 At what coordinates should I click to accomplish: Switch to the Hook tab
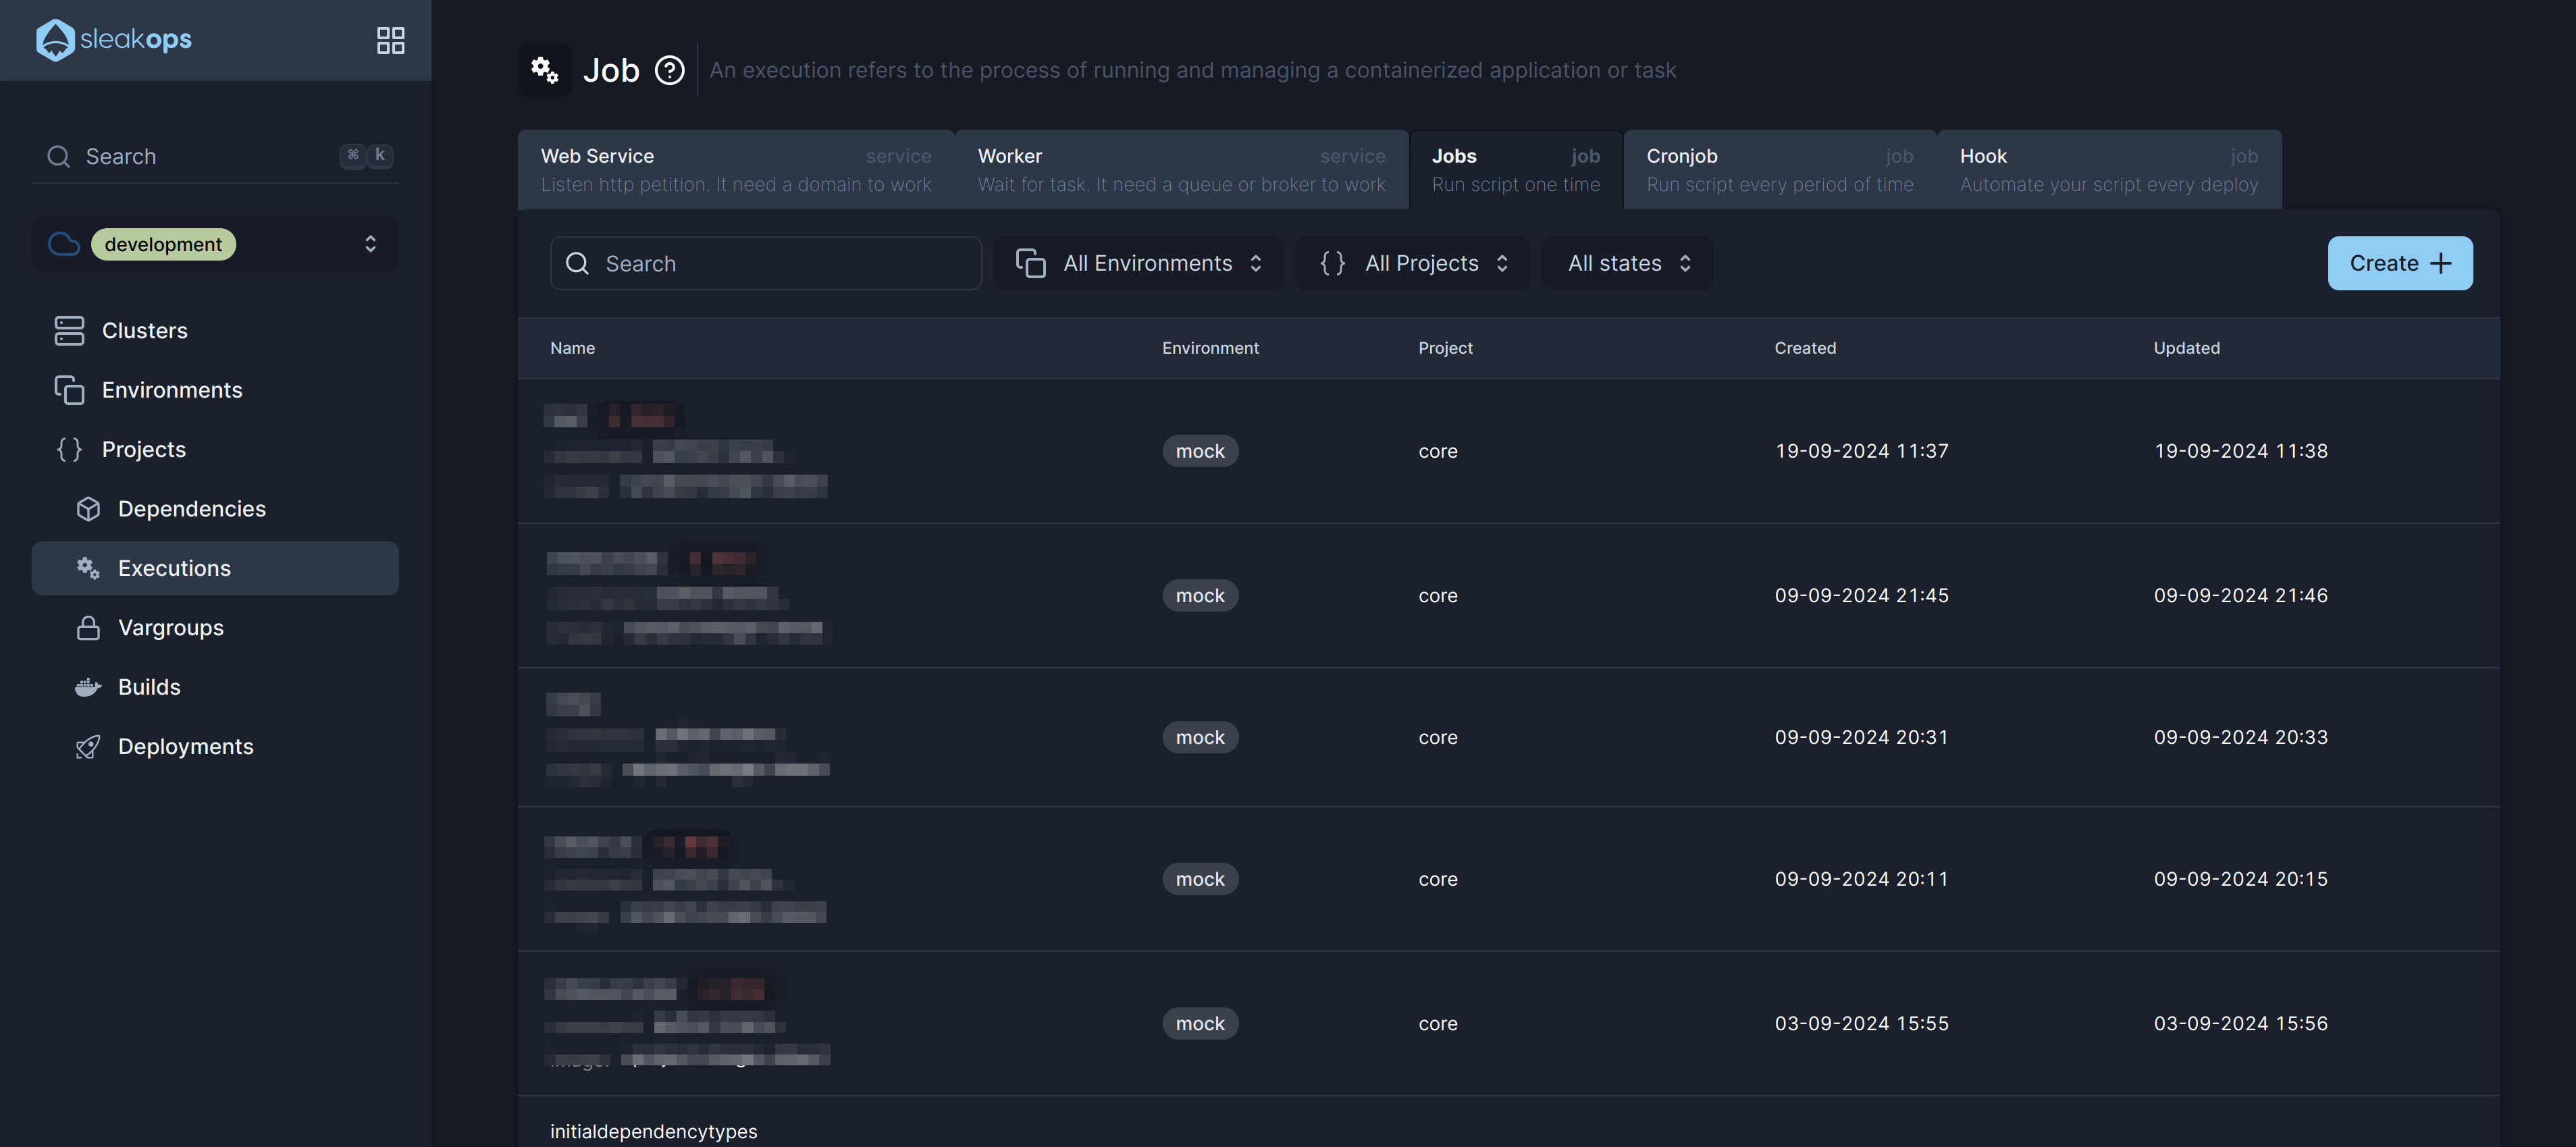point(2109,169)
